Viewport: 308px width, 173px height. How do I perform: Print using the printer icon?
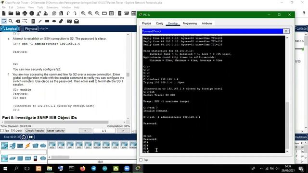25,13
